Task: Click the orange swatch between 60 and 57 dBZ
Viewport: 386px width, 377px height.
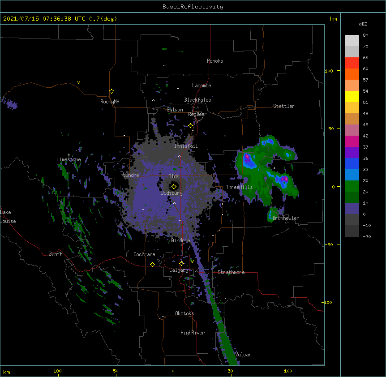Action: tap(352, 74)
